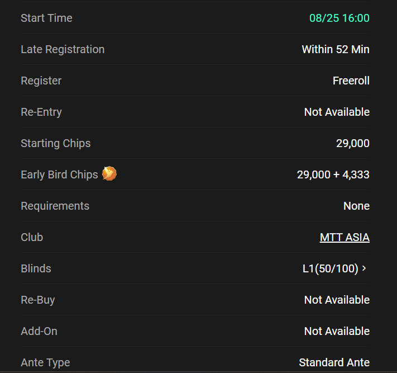Select the Starting Chips label
The width and height of the screenshot is (397, 373).
click(56, 143)
